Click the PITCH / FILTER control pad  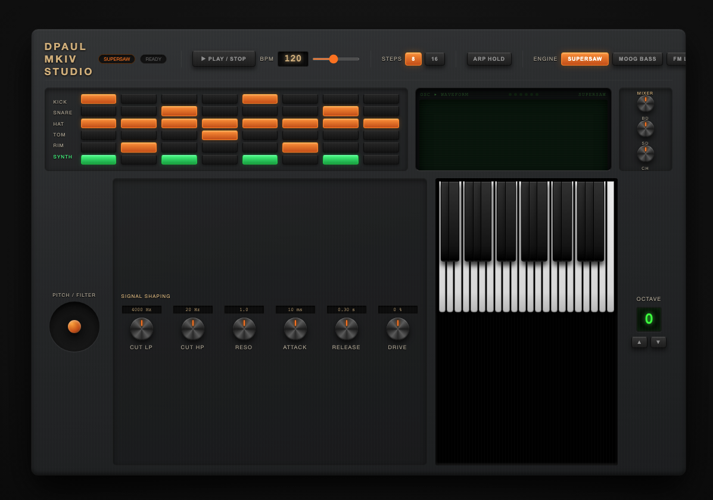tap(74, 326)
